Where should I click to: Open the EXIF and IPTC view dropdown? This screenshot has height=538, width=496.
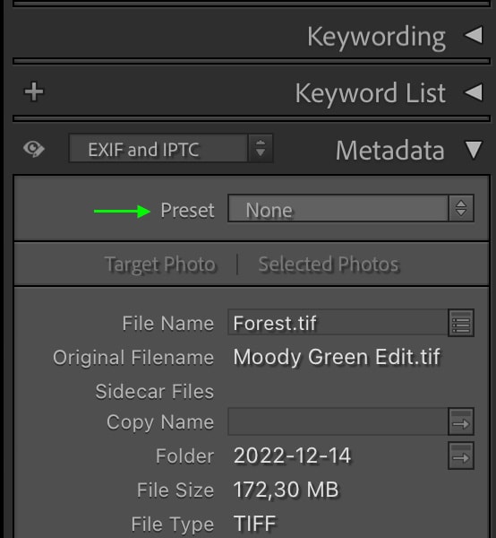tap(158, 149)
